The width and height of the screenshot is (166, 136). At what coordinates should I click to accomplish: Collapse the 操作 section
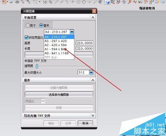[x=93, y=80]
